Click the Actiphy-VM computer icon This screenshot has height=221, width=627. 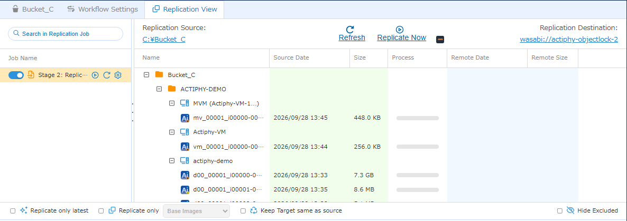click(185, 132)
